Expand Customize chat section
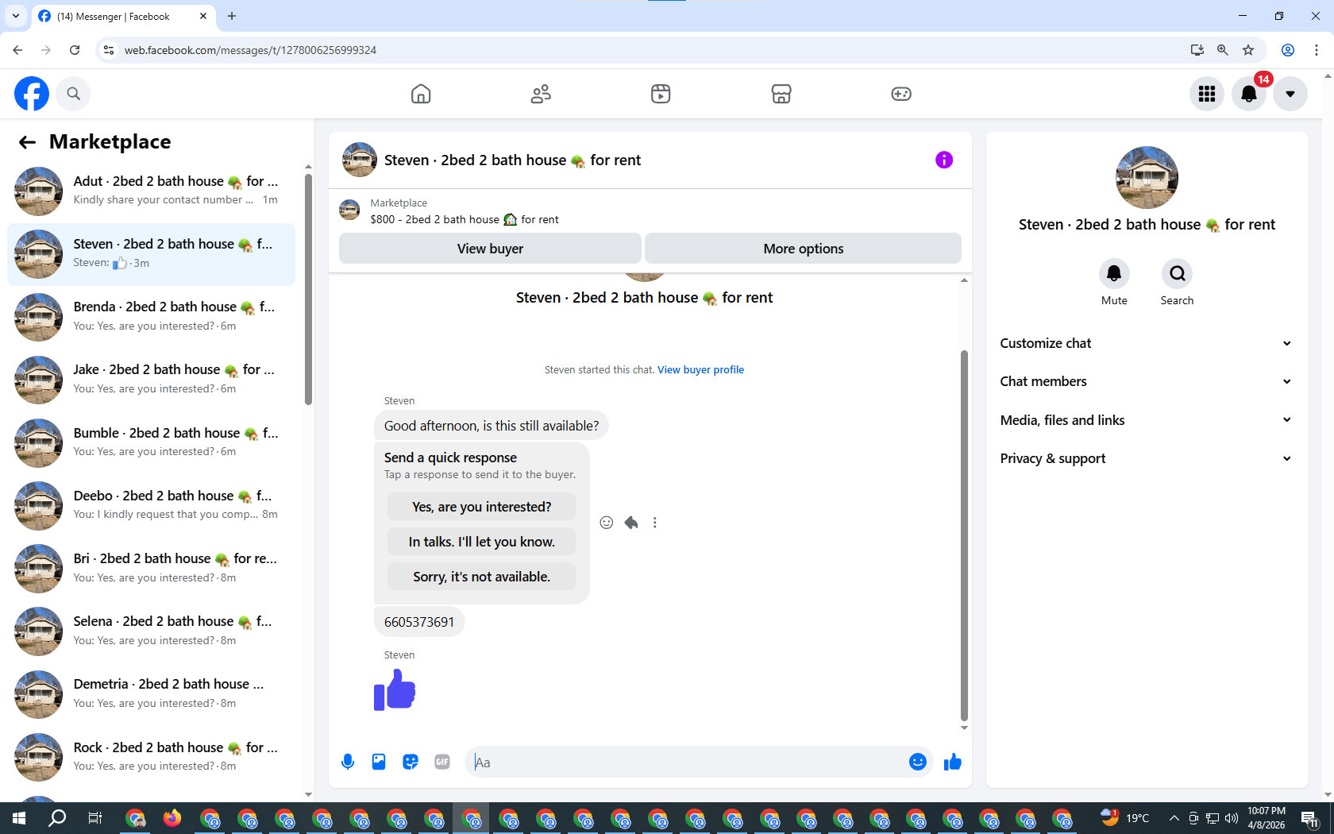Screen dimensions: 1334x834 1147,343
